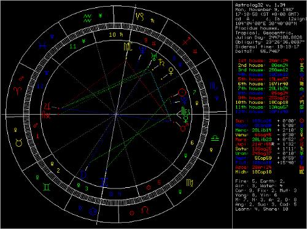The width and height of the screenshot is (307, 229).
Task: Select the DeltaT line
Action: 257,52
